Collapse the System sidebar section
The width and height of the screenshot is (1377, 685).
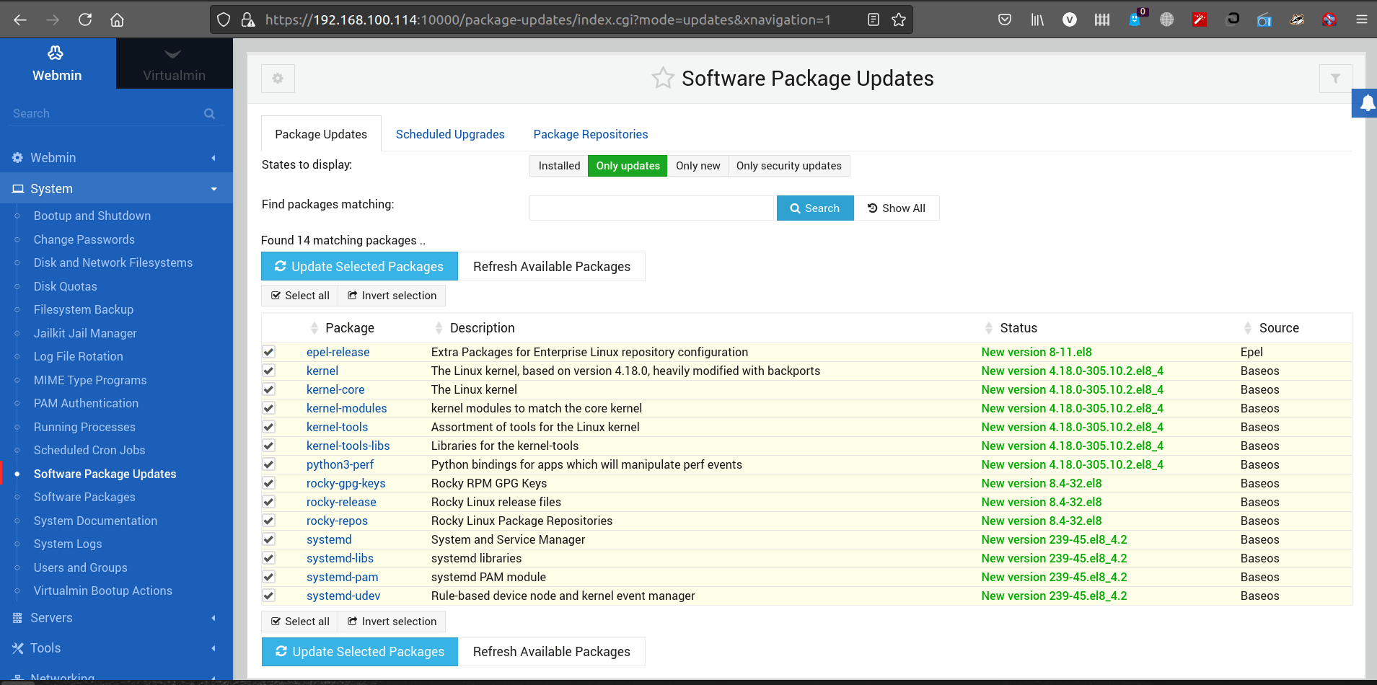coord(115,189)
